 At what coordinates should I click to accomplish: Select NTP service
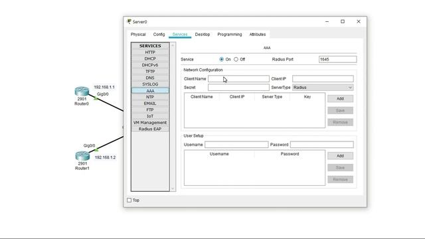150,97
